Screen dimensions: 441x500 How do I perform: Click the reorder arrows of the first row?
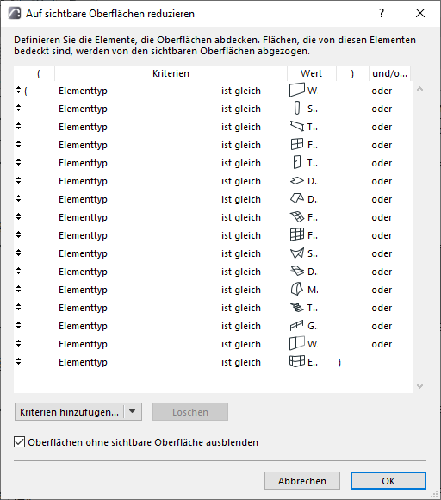pos(18,91)
